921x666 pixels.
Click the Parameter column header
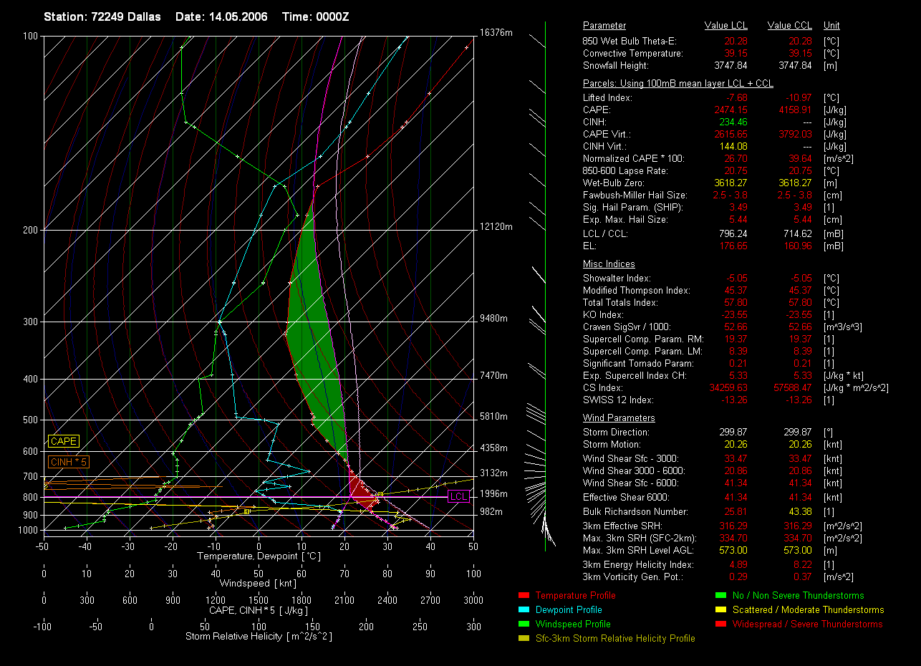604,26
